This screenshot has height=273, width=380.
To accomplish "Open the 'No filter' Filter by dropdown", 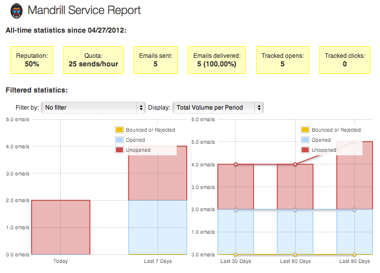I will [x=93, y=108].
